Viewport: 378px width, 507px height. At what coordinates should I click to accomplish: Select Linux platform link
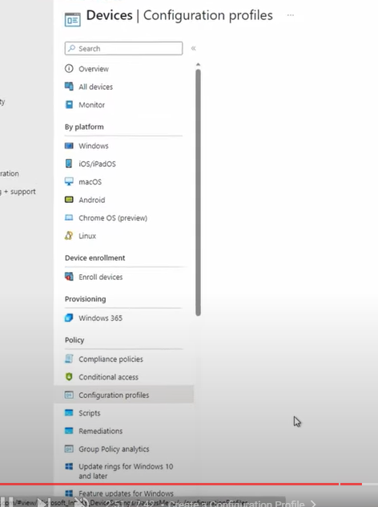pyautogui.click(x=87, y=236)
